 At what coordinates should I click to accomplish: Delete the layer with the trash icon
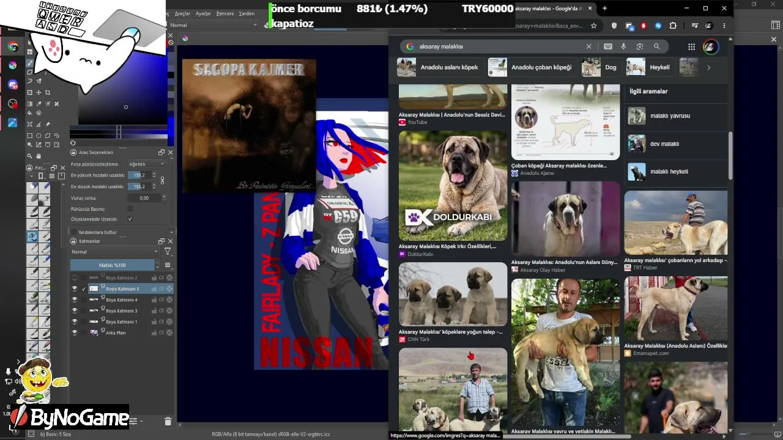pyautogui.click(x=168, y=421)
